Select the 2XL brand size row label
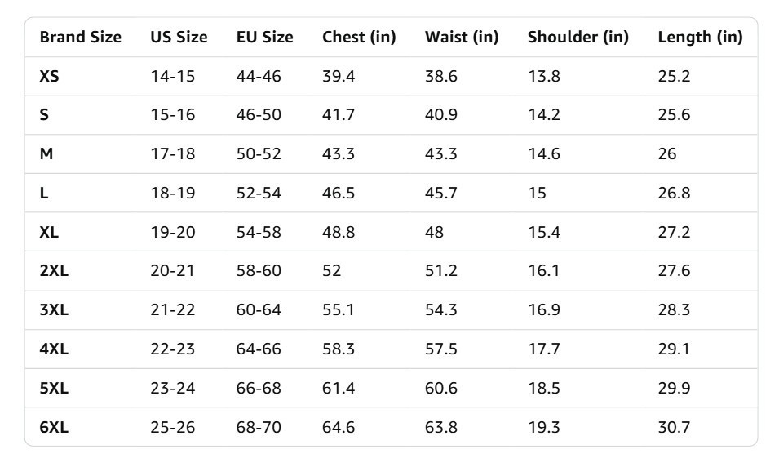Image resolution: width=779 pixels, height=476 pixels. point(54,270)
